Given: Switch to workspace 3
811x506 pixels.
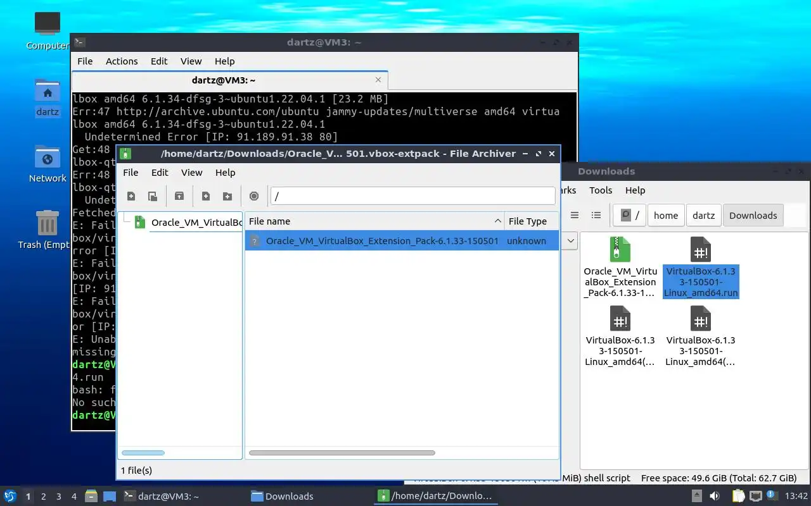Looking at the screenshot, I should point(59,497).
